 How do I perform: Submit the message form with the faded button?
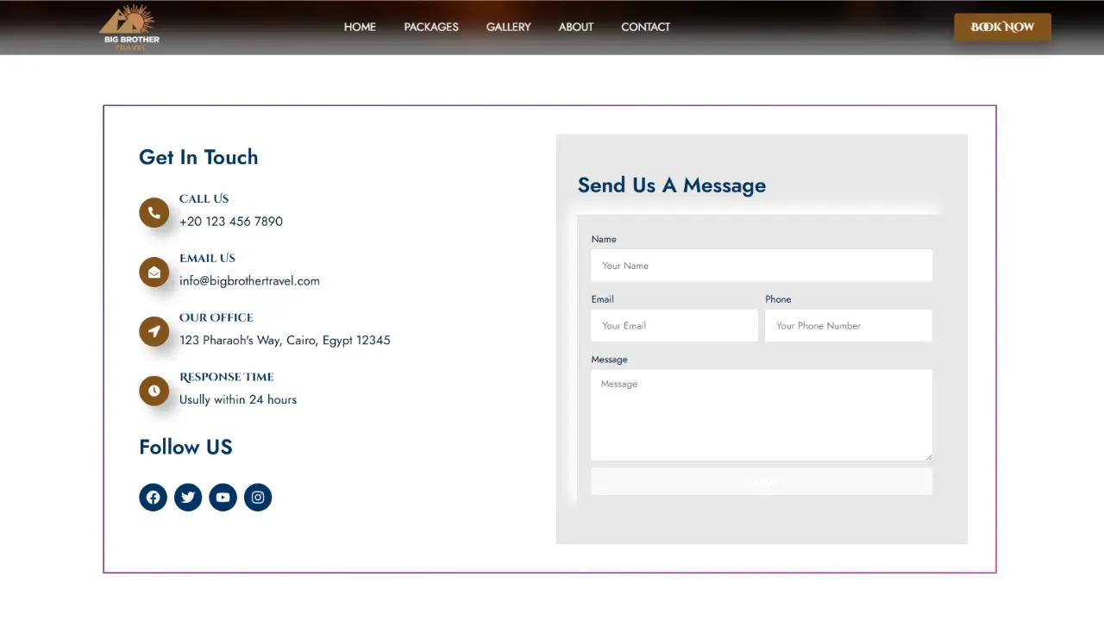pos(761,481)
